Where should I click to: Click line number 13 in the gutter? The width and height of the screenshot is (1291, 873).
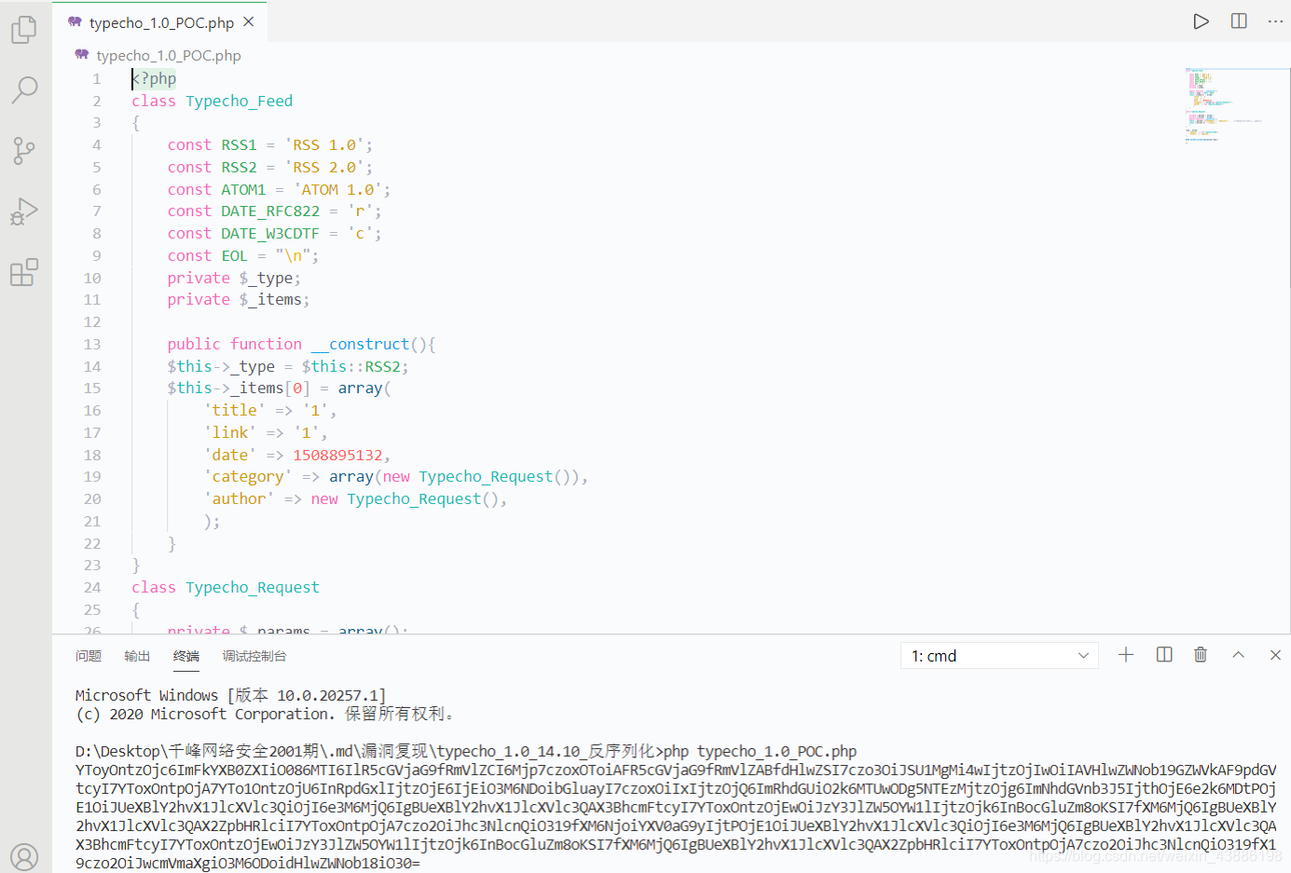[92, 344]
